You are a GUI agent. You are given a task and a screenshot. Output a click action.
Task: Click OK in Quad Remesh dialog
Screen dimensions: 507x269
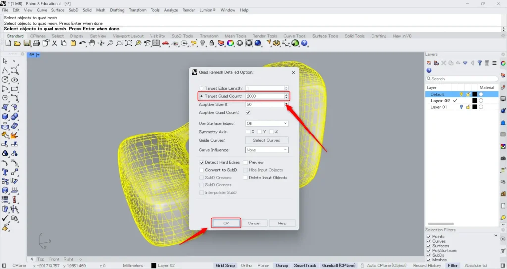tap(226, 223)
